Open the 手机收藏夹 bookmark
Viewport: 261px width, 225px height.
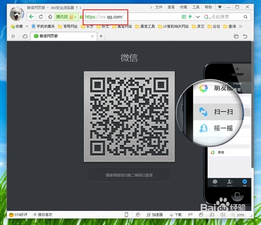(43, 26)
